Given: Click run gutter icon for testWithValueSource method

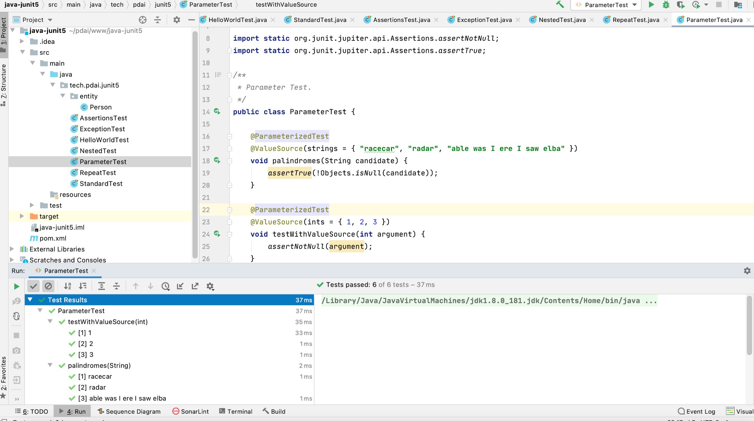Looking at the screenshot, I should tap(217, 234).
